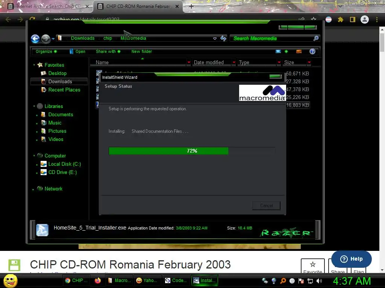Expand the address bar history dropdown
Screen dimensions: 385x288
click(x=215, y=39)
